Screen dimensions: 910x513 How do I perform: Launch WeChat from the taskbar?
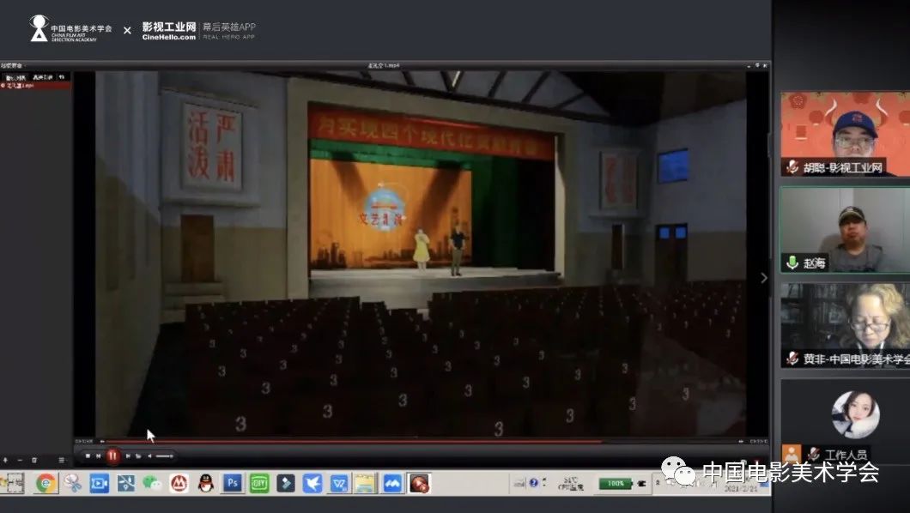[x=152, y=483]
